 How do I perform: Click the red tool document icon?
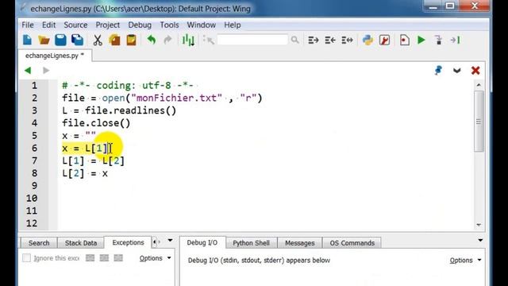point(384,41)
